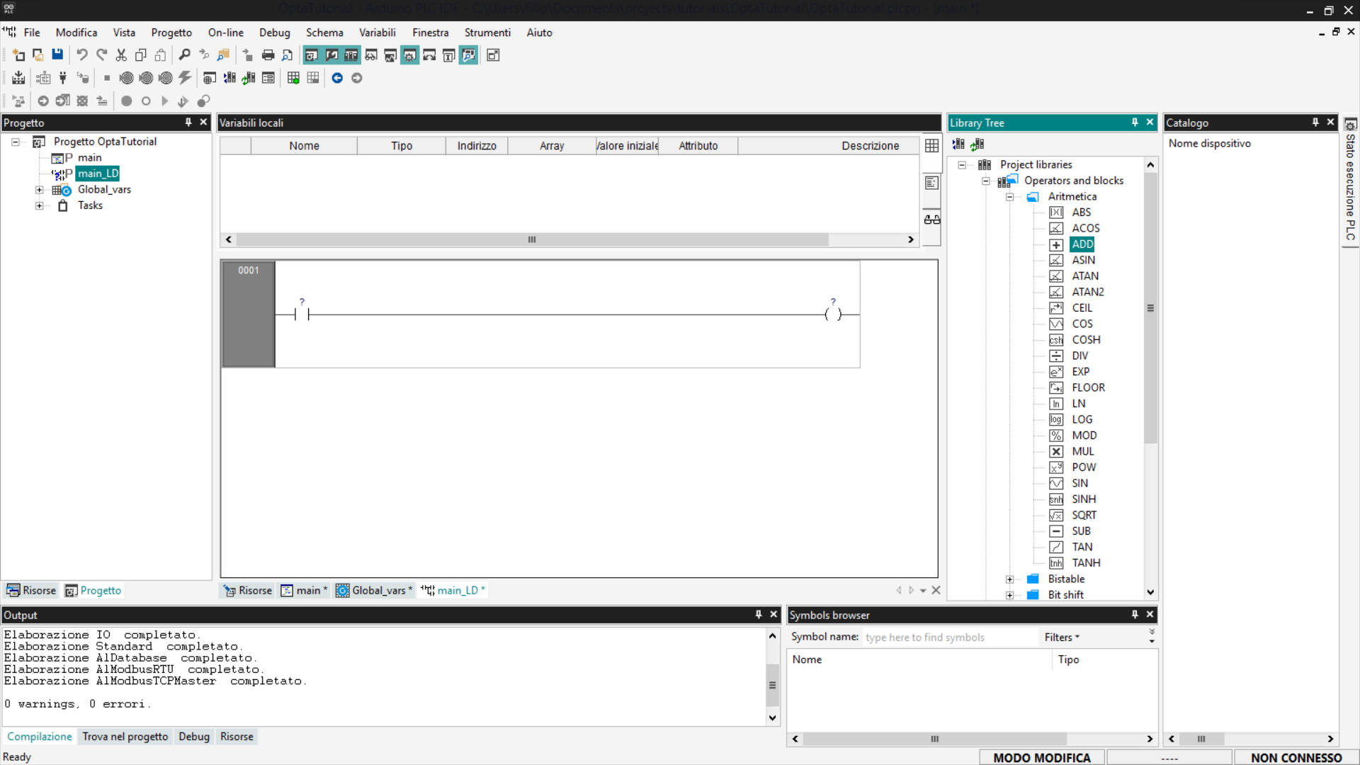This screenshot has width=1360, height=765.
Task: Switch to the Global_vars editor tab
Action: pyautogui.click(x=374, y=591)
